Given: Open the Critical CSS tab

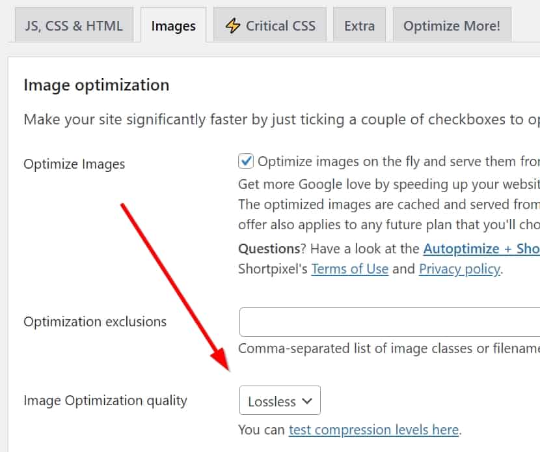Looking at the screenshot, I should [270, 25].
